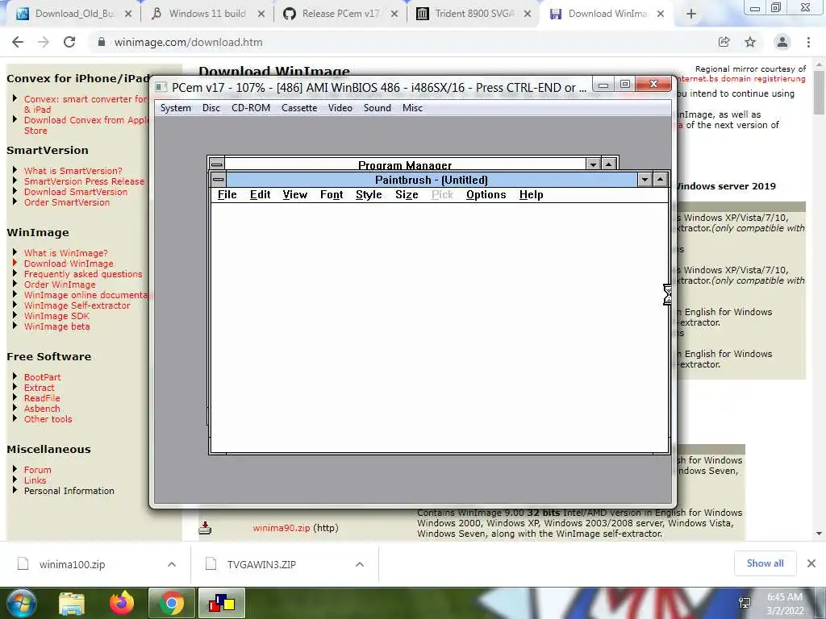Click the site lock icon
Viewport: 826px width, 619px height.
[102, 42]
